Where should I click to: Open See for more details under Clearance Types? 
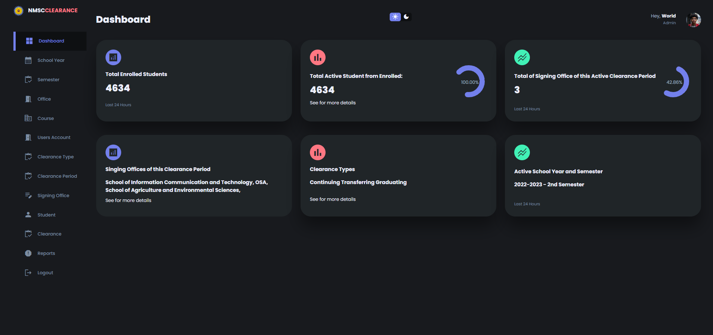pyautogui.click(x=333, y=199)
